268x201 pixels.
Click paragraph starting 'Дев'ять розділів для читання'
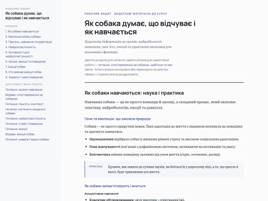point(129,67)
